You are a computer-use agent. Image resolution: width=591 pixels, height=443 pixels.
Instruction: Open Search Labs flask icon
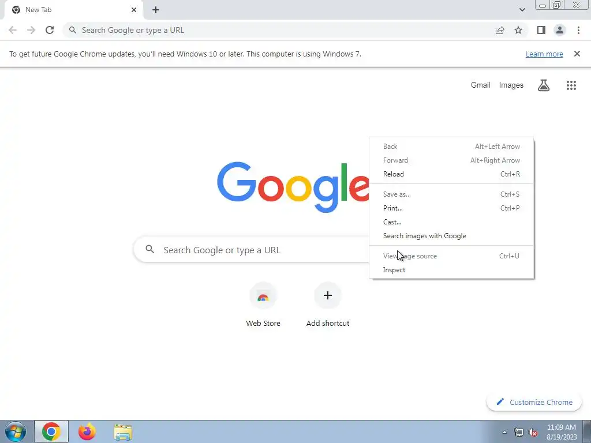(544, 85)
